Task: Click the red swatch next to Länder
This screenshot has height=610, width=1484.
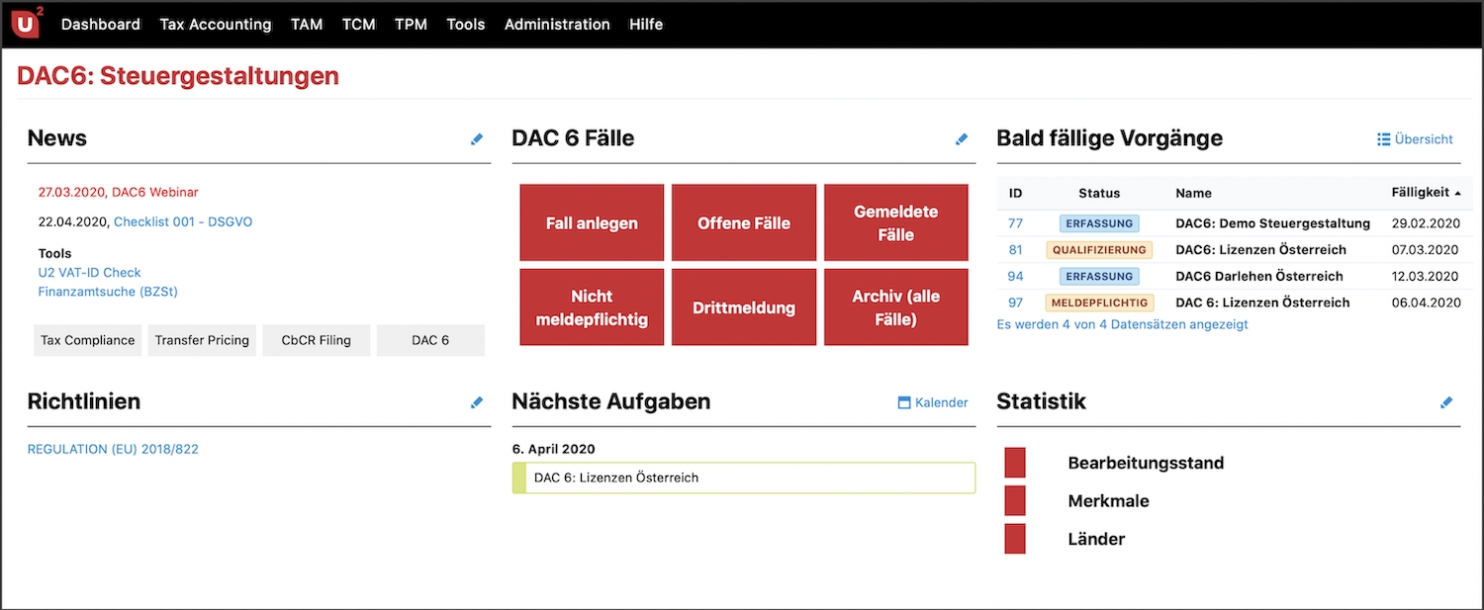Action: click(x=1014, y=539)
